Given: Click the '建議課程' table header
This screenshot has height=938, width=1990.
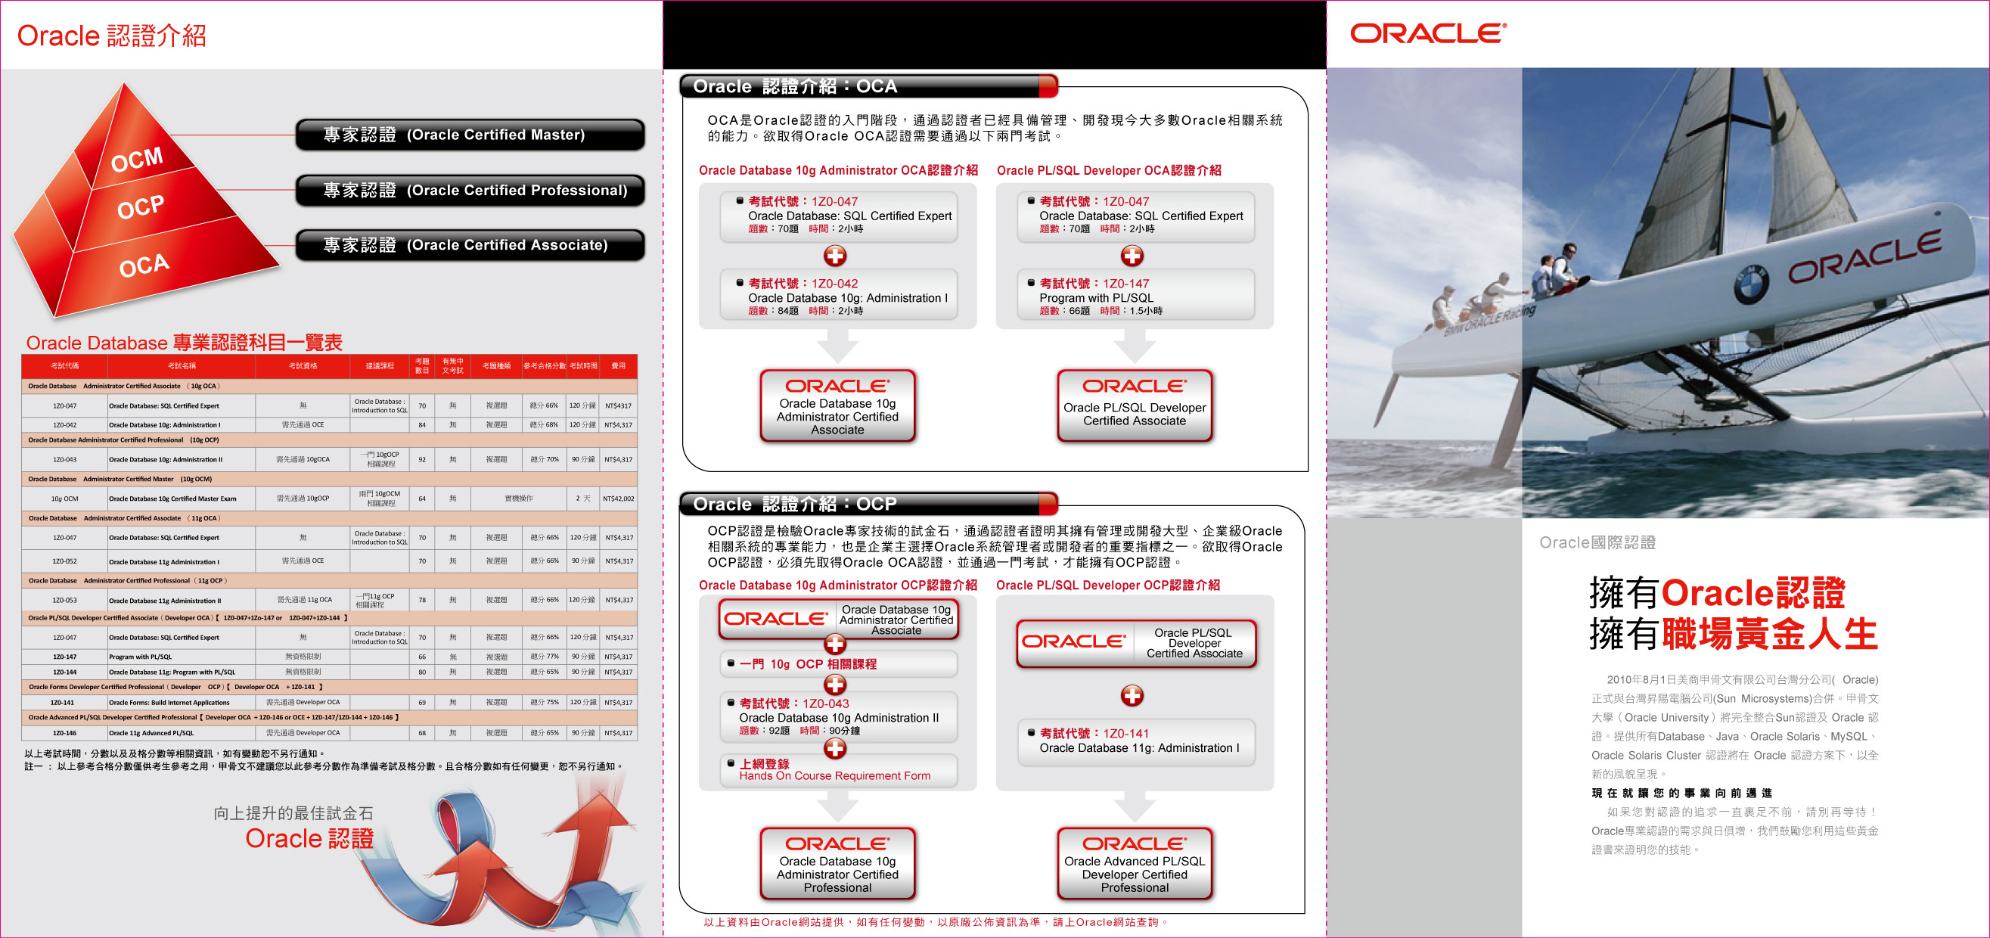Looking at the screenshot, I should click(x=379, y=366).
